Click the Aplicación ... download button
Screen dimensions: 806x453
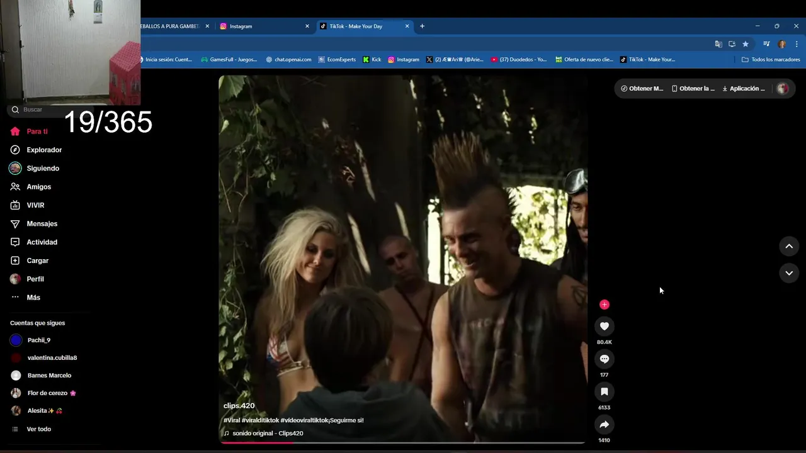744,89
